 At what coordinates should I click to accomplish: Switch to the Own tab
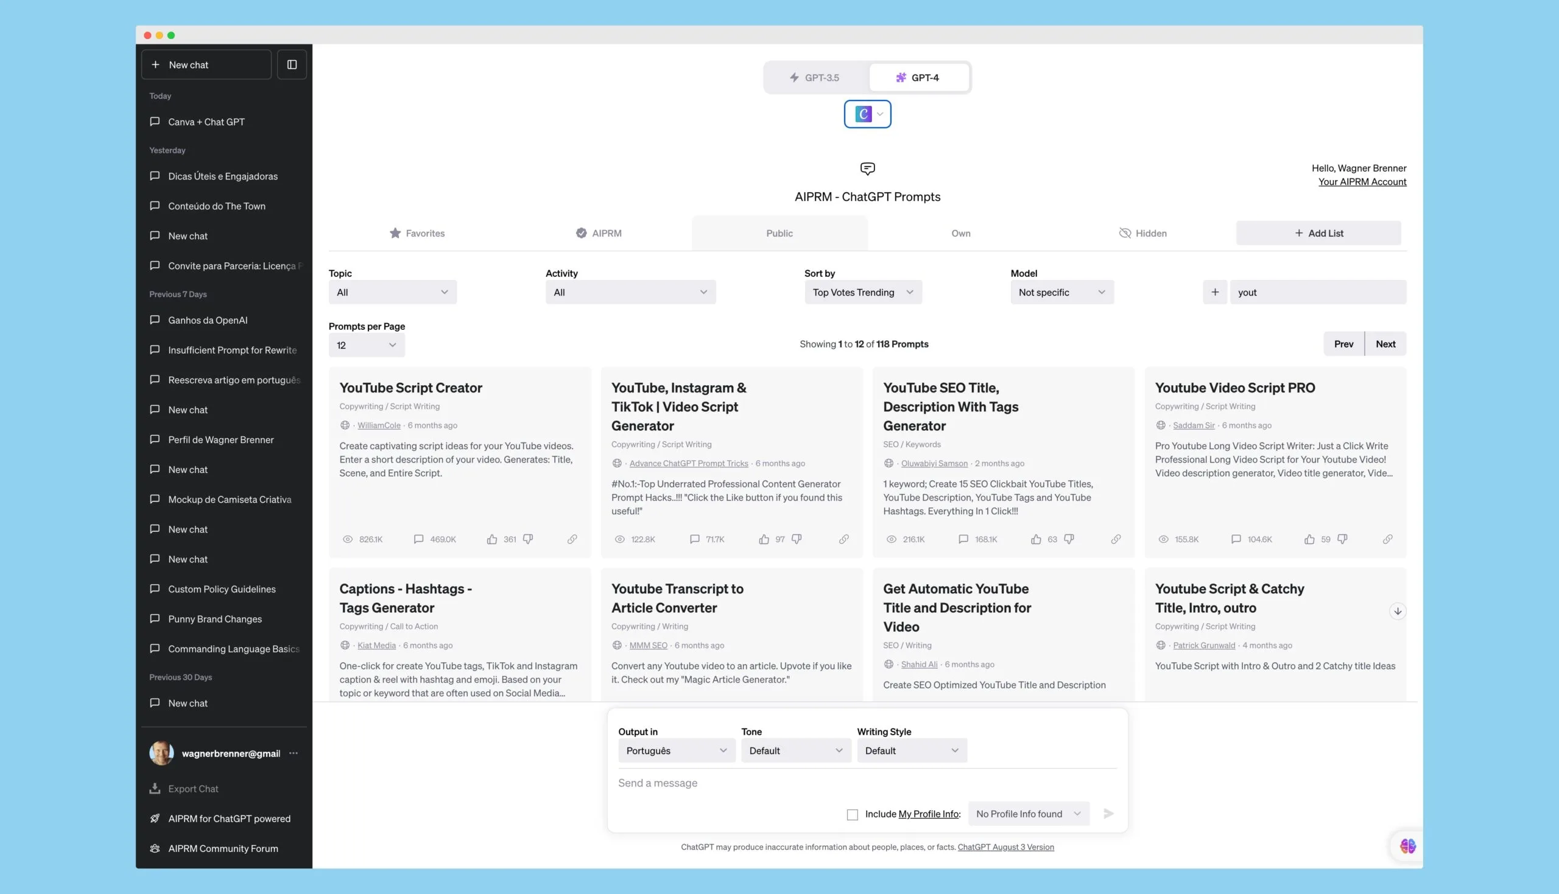pos(961,233)
